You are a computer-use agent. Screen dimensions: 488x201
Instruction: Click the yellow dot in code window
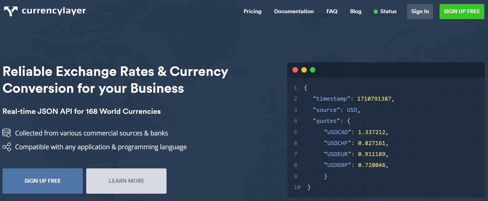(304, 70)
